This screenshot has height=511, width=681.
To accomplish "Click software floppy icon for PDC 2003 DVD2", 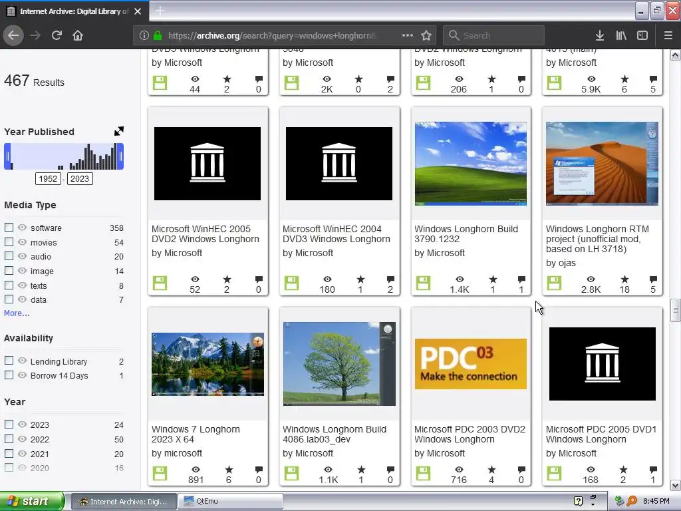I will (423, 474).
